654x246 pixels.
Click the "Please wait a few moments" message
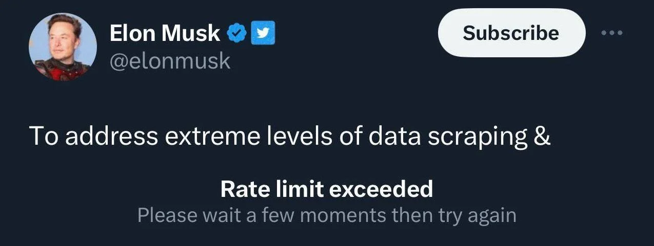(x=326, y=215)
